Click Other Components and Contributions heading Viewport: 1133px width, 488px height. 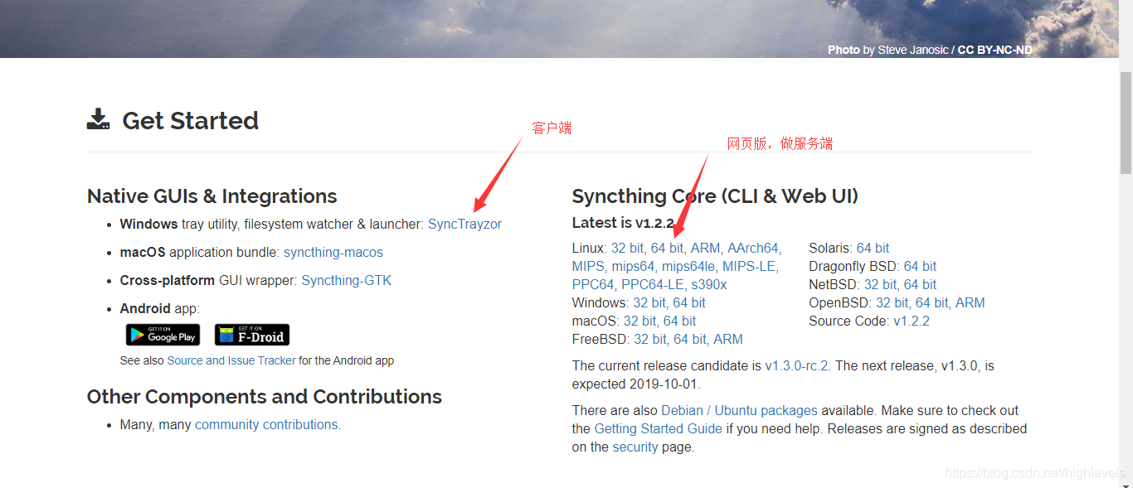(265, 397)
